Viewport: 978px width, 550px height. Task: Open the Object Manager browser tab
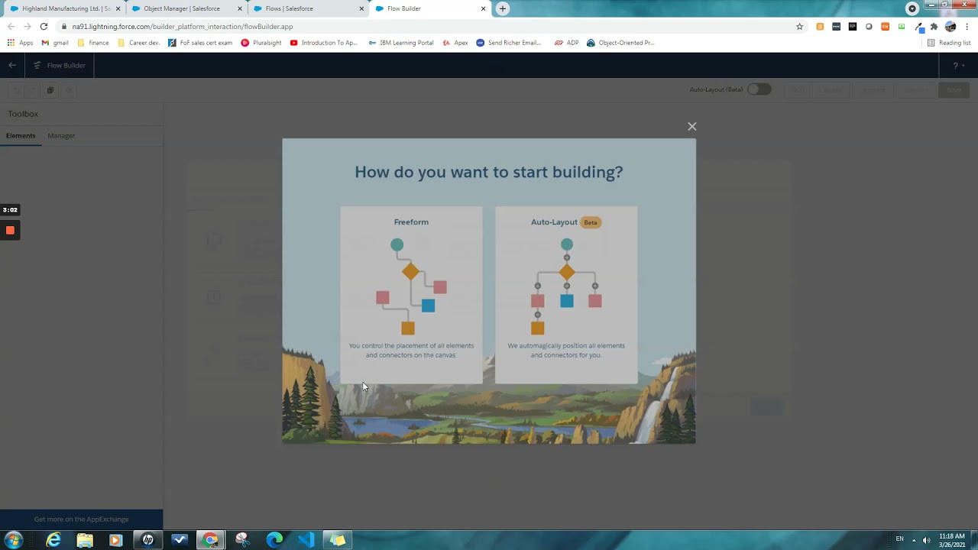(x=182, y=8)
